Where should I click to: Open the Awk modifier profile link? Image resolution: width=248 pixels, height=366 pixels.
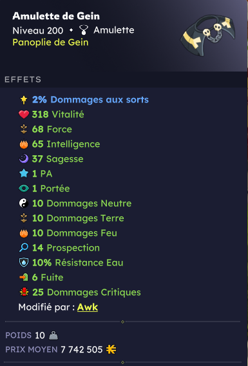(x=88, y=307)
